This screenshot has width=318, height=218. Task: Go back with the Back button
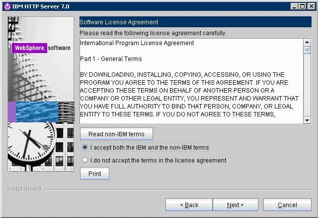pos(189,205)
